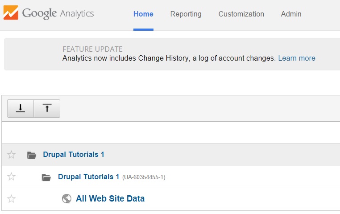Open the Reporting tab
This screenshot has height=214, width=340.
pyautogui.click(x=186, y=14)
